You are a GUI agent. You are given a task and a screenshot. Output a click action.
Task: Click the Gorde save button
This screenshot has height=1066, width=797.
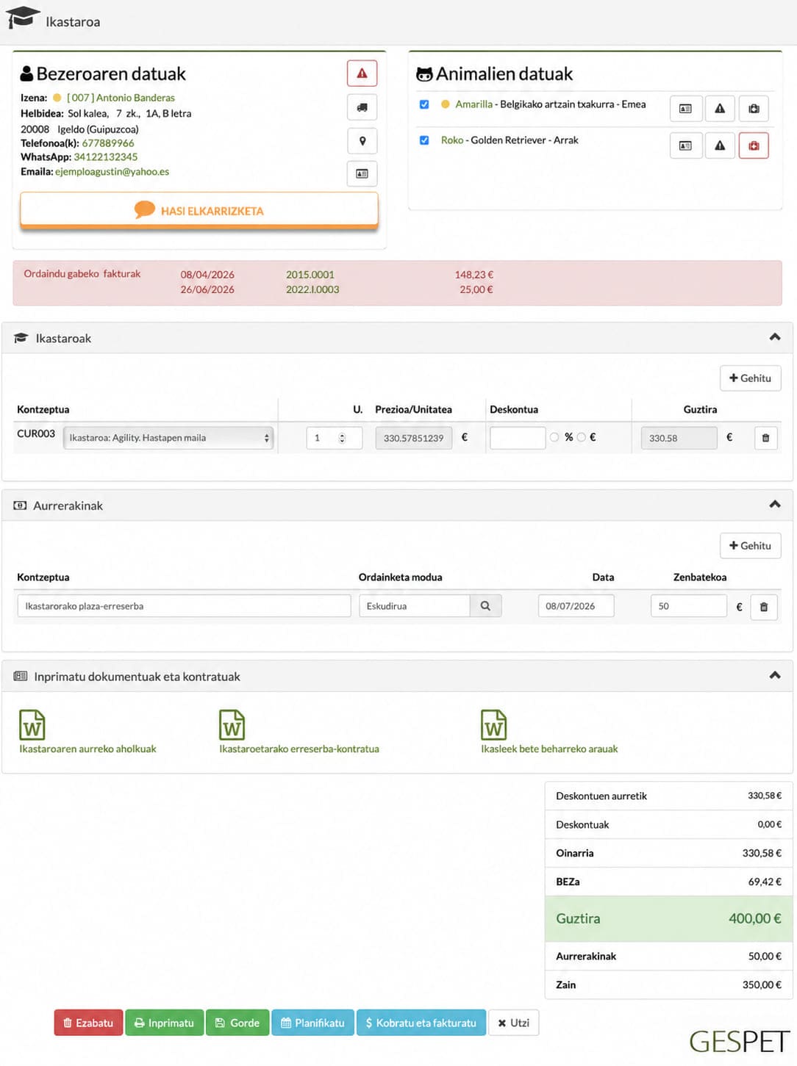click(237, 1023)
